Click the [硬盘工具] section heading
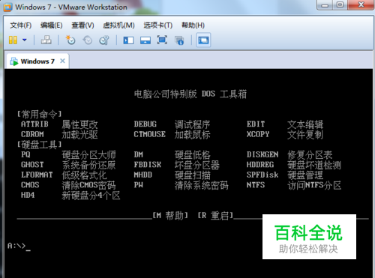This screenshot has height=278, width=375. click(x=39, y=145)
